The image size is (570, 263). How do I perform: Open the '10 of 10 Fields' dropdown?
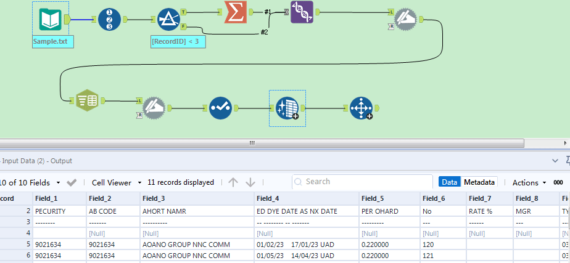pos(31,182)
